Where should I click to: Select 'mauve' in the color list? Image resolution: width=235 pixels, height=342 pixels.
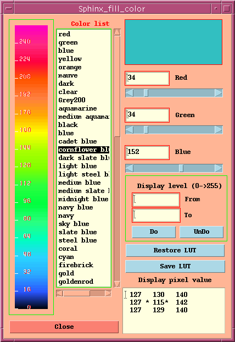coord(83,76)
